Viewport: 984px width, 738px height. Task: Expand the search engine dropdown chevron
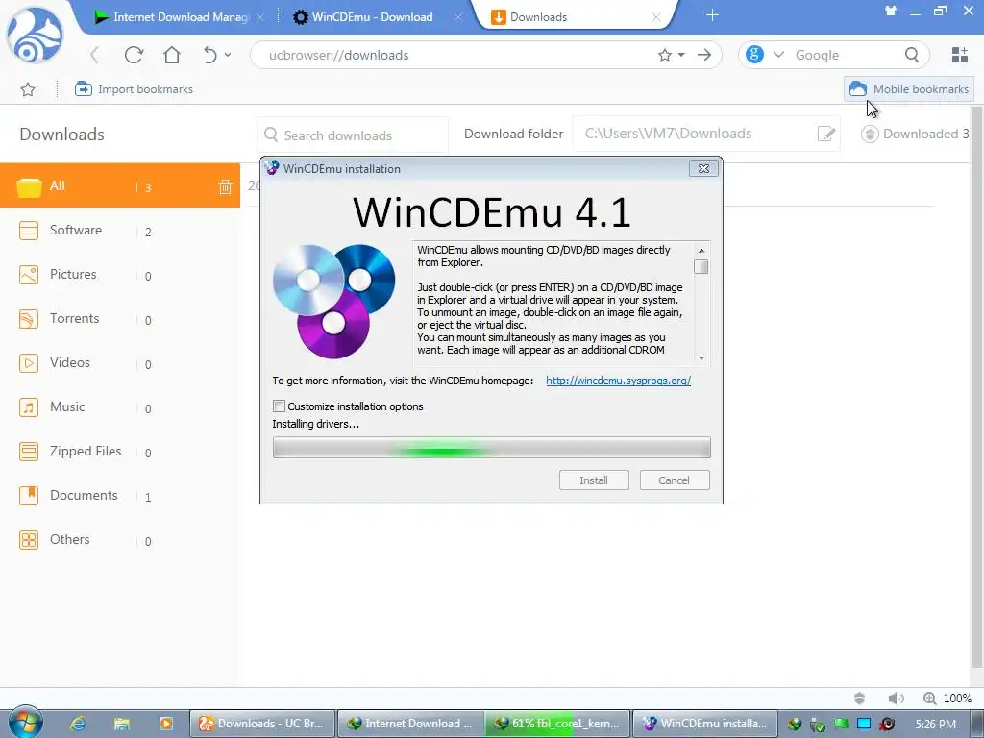pyautogui.click(x=778, y=55)
